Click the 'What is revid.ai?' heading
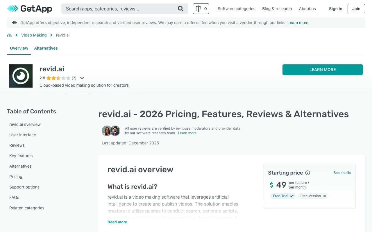The width and height of the screenshot is (372, 232). pos(132,186)
